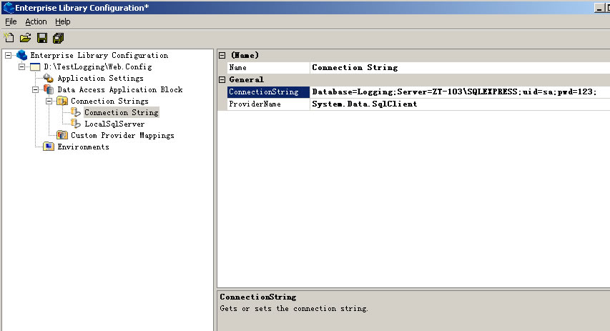610x331 pixels.
Task: Collapse the Data Access Application Block node
Action: (36, 90)
